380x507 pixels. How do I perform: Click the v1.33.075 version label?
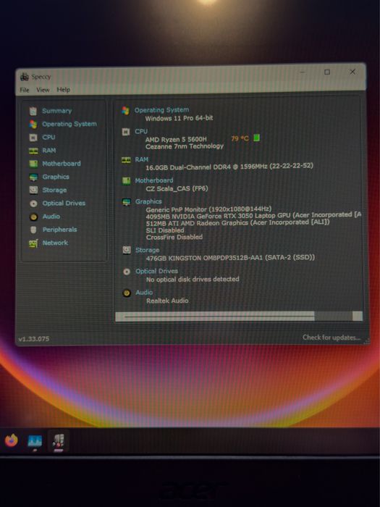[33, 339]
